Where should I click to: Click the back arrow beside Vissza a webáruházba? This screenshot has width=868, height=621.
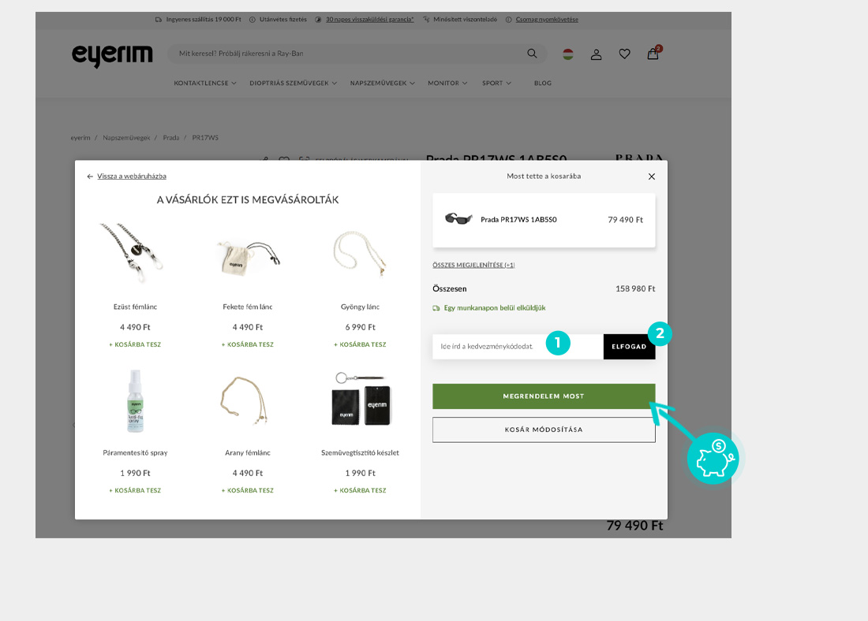[x=90, y=177]
